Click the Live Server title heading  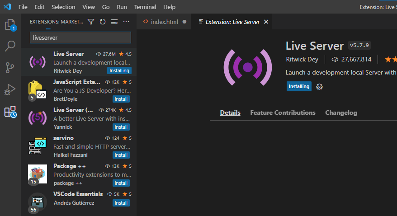pos(315,46)
